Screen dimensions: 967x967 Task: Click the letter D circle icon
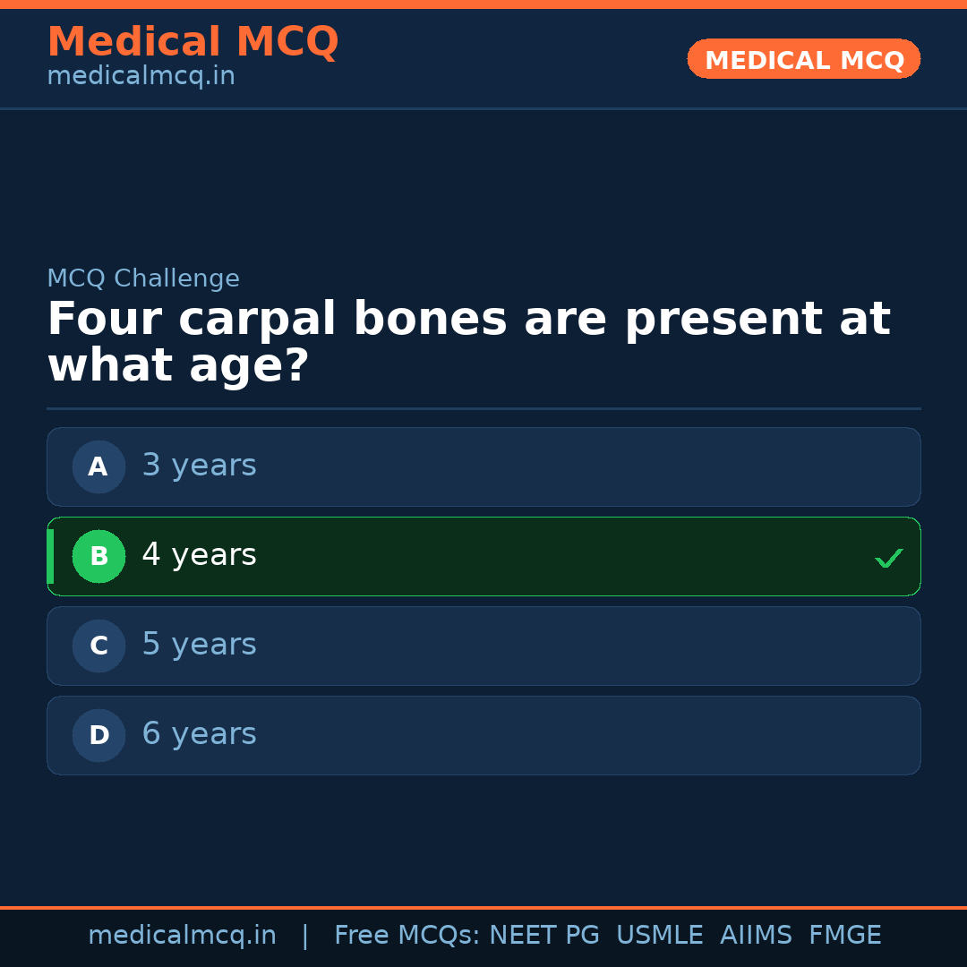pyautogui.click(x=98, y=735)
